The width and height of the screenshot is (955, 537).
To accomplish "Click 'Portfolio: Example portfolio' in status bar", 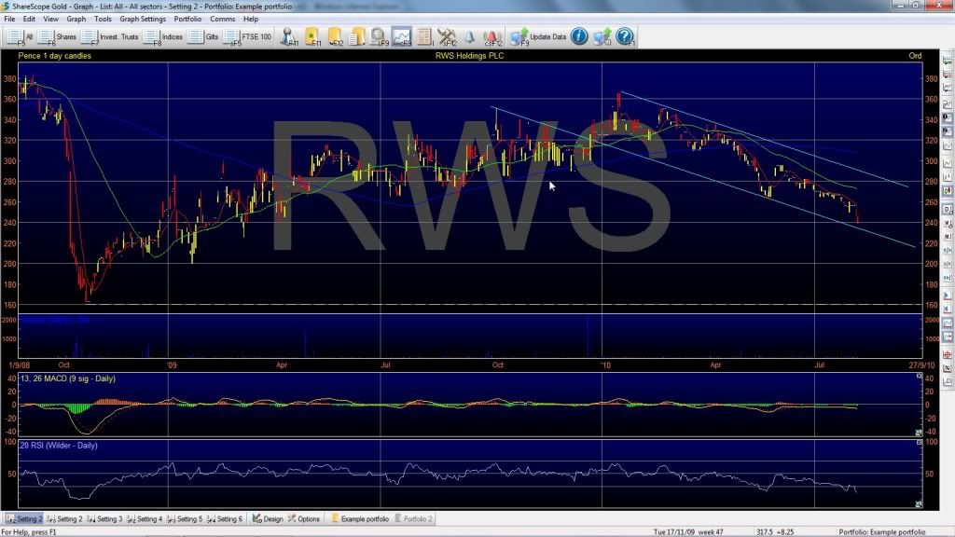I will click(x=882, y=532).
